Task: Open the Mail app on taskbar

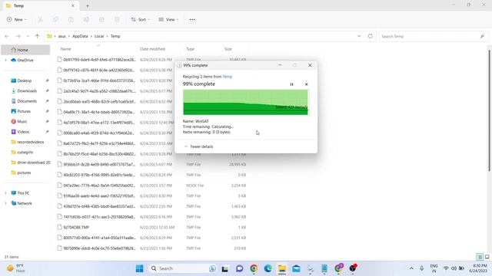Action: pyautogui.click(x=296, y=268)
